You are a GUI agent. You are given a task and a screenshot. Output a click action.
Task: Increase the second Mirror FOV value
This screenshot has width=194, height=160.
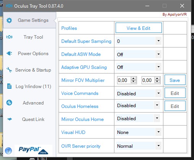(x=157, y=78)
